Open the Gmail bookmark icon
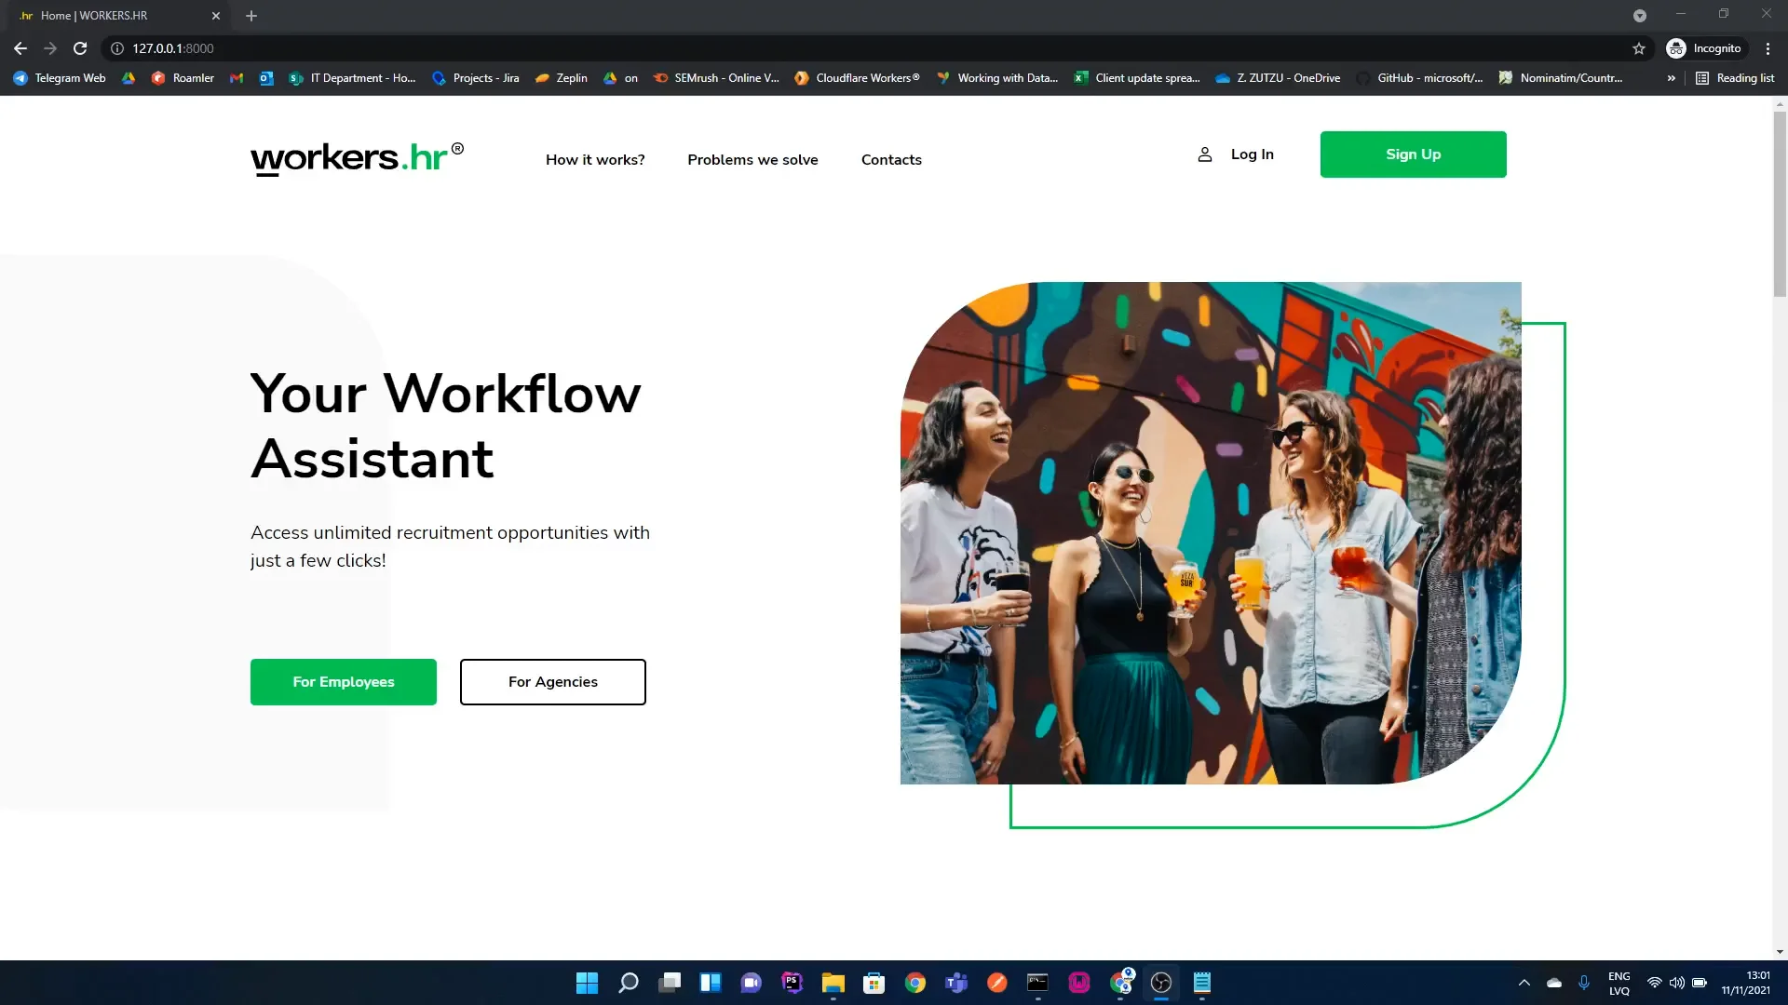This screenshot has height=1005, width=1788. tap(237, 78)
